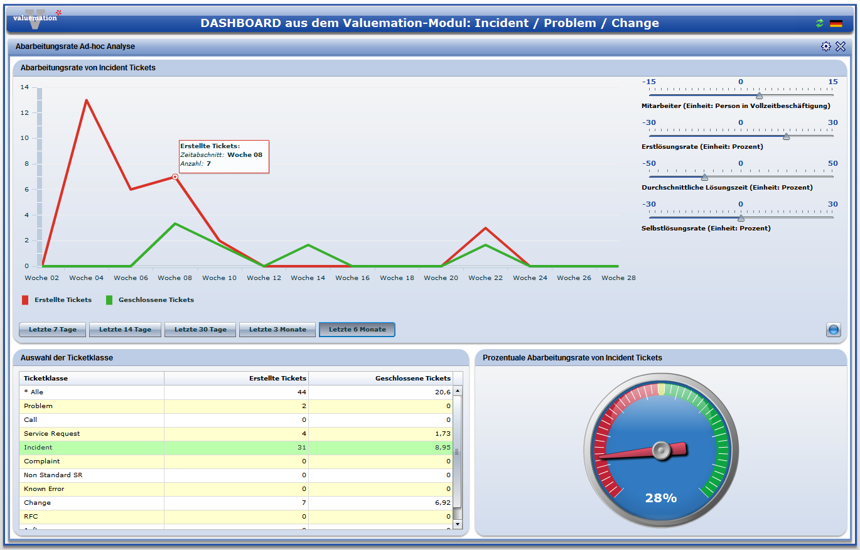Click the Letzte 14 Tage button
860x550 pixels.
click(125, 329)
